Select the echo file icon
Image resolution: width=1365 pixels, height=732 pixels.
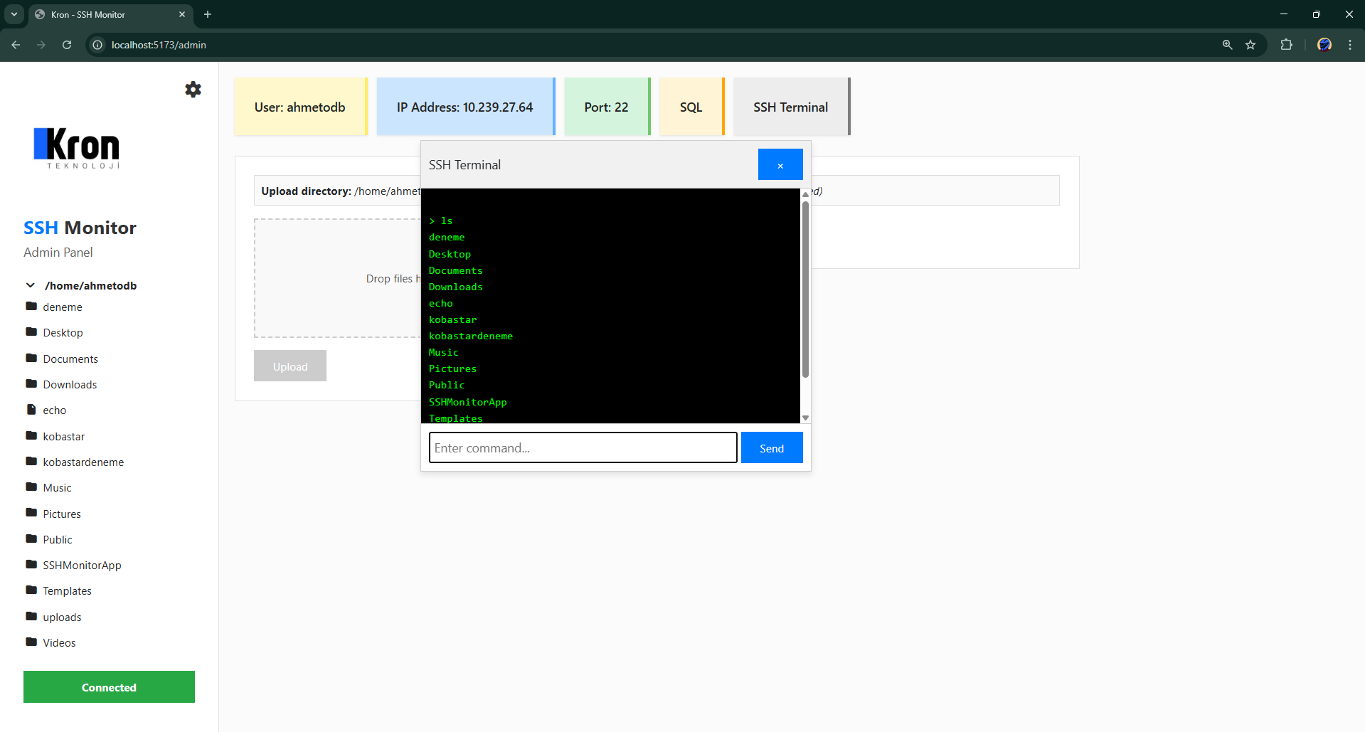click(x=32, y=410)
